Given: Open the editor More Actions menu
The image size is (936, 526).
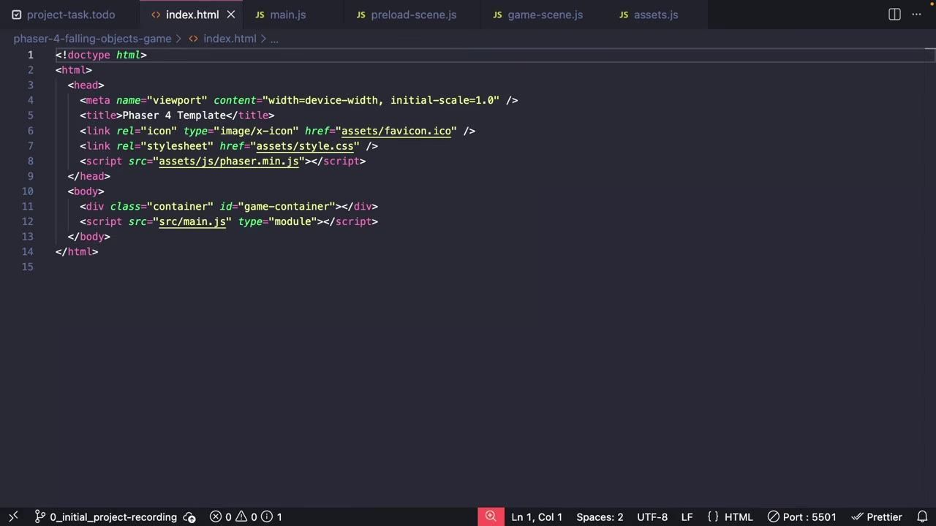Looking at the screenshot, I should (x=917, y=15).
